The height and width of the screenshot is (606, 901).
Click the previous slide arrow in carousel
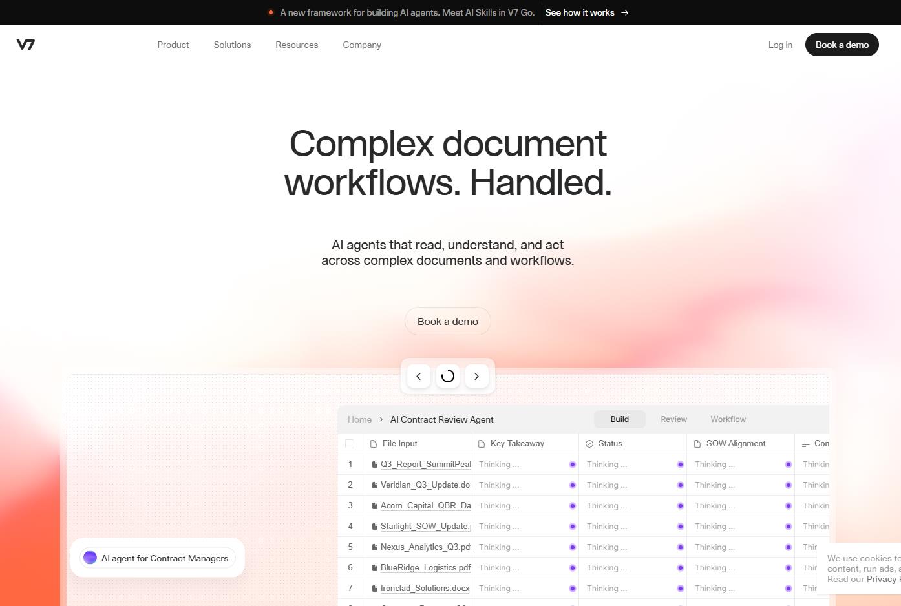point(419,376)
